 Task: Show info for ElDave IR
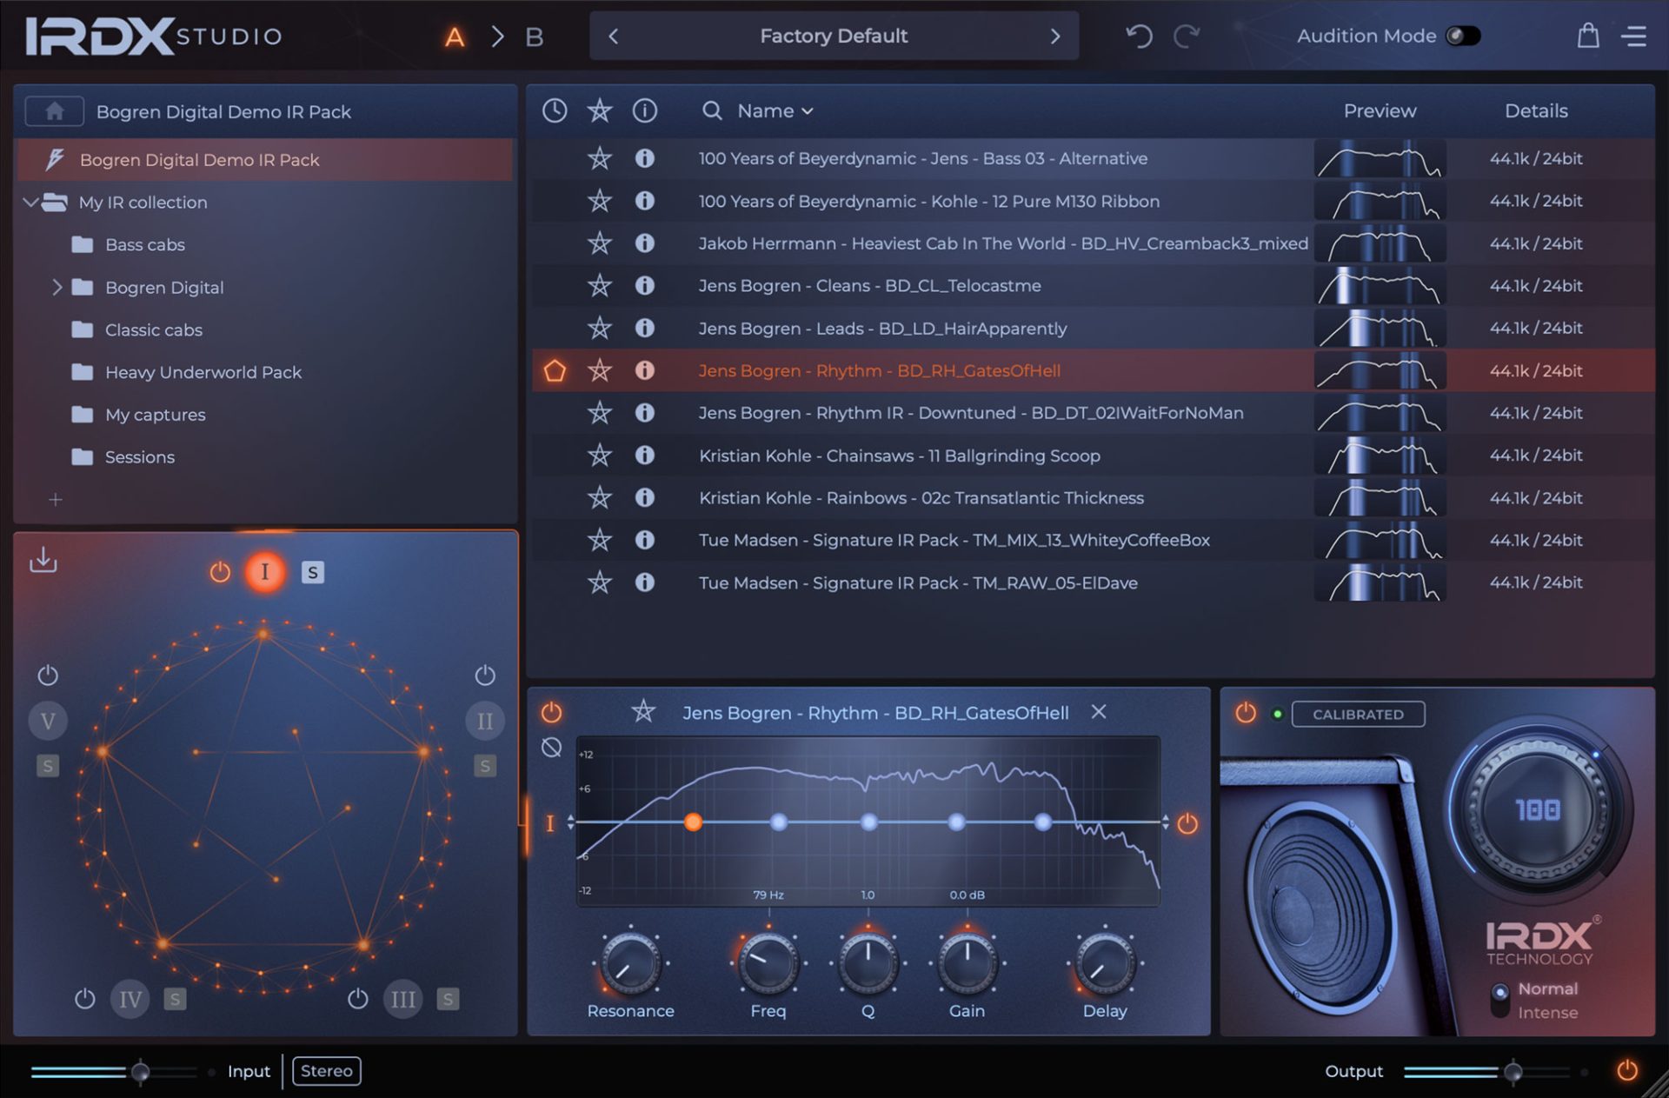645,582
